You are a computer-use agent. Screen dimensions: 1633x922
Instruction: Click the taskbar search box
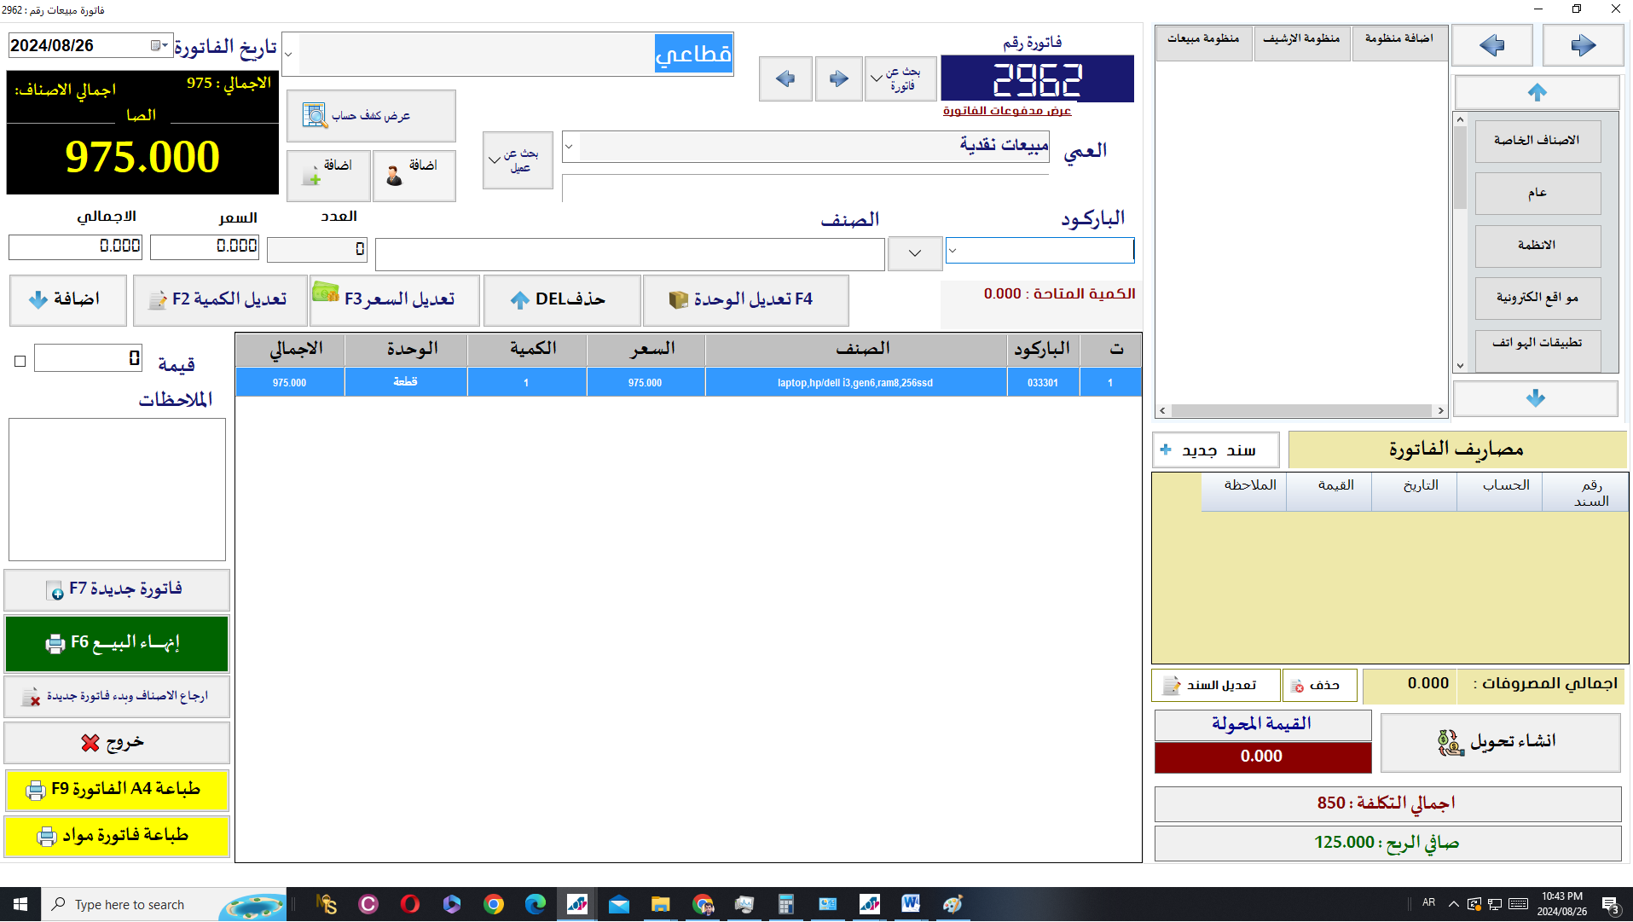[164, 904]
